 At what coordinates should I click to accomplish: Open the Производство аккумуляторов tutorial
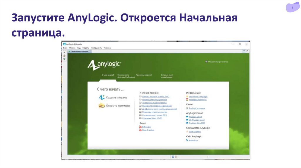pyautogui.click(x=154, y=100)
